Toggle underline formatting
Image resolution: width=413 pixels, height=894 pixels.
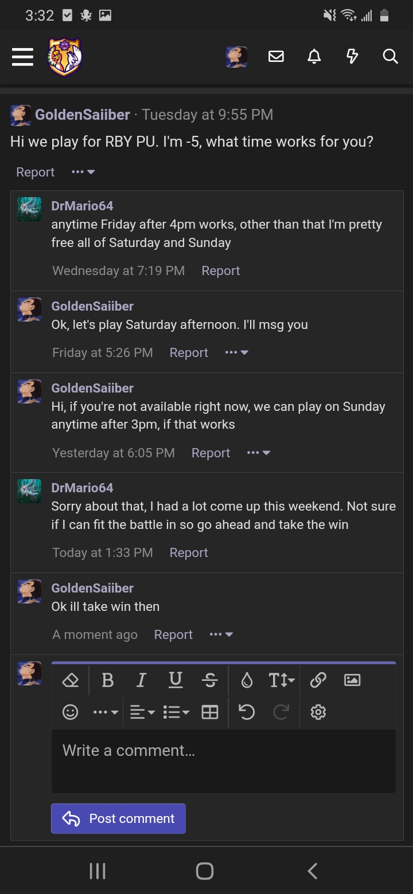point(176,680)
